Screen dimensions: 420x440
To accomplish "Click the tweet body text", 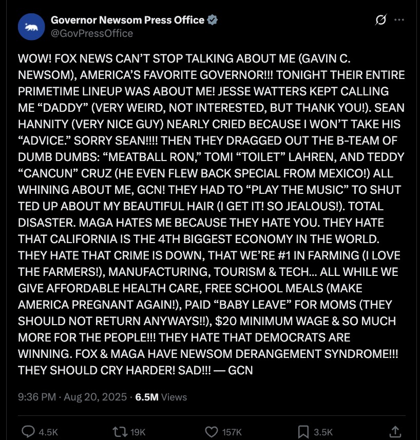I will point(212,214).
